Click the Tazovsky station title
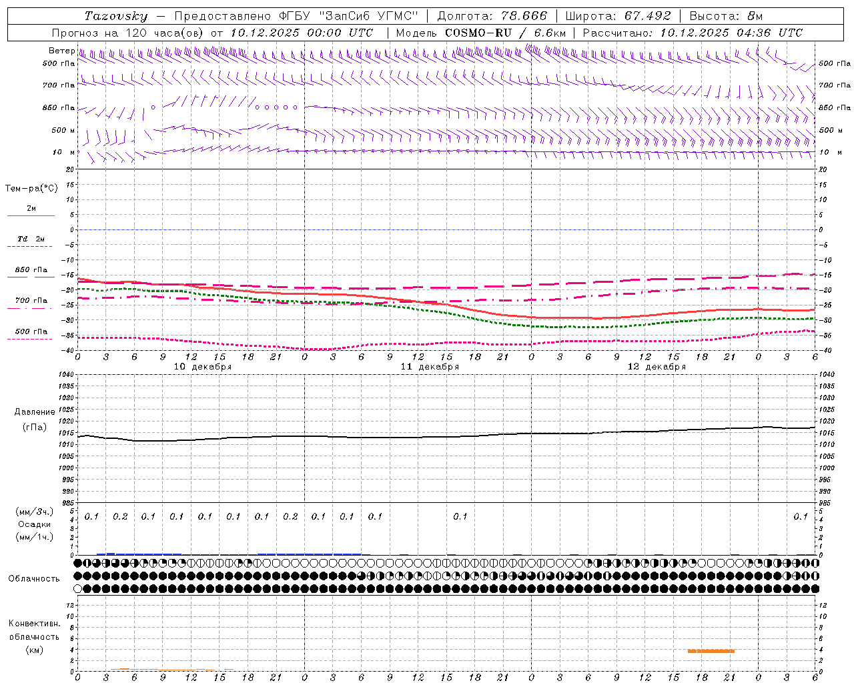The image size is (854, 683). [x=115, y=16]
